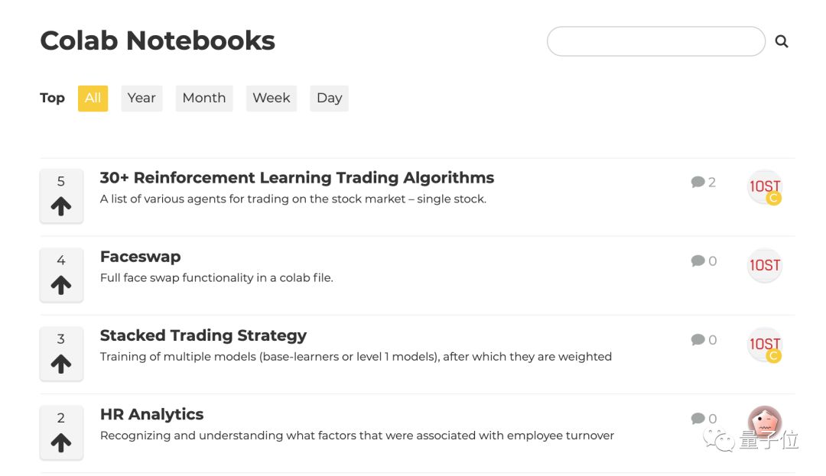Screen dimensions: 826x476
Task: Filter top notebooks by Month
Action: [x=204, y=98]
